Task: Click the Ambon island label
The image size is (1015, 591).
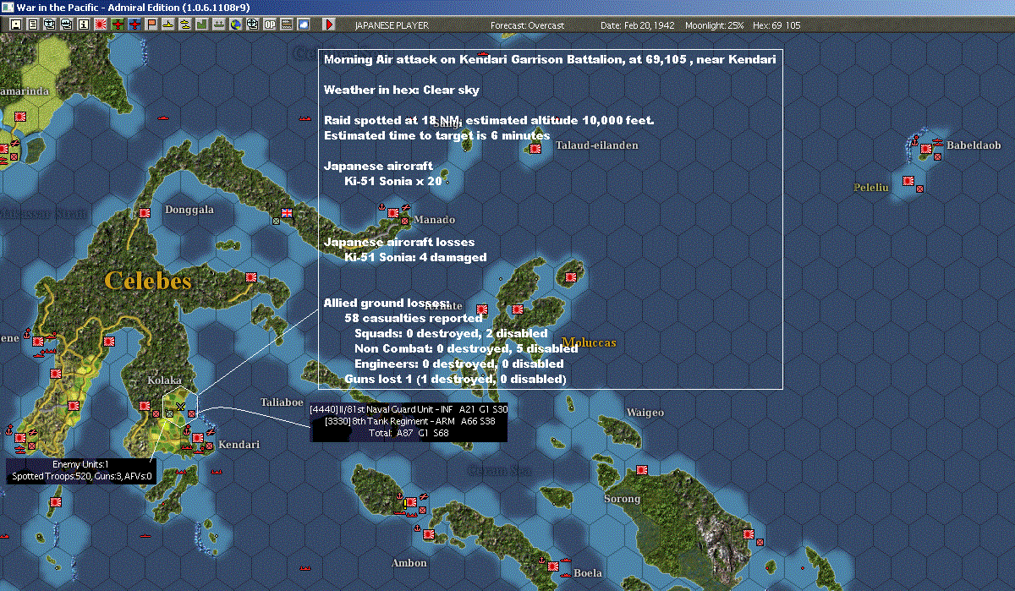Action: coord(408,563)
